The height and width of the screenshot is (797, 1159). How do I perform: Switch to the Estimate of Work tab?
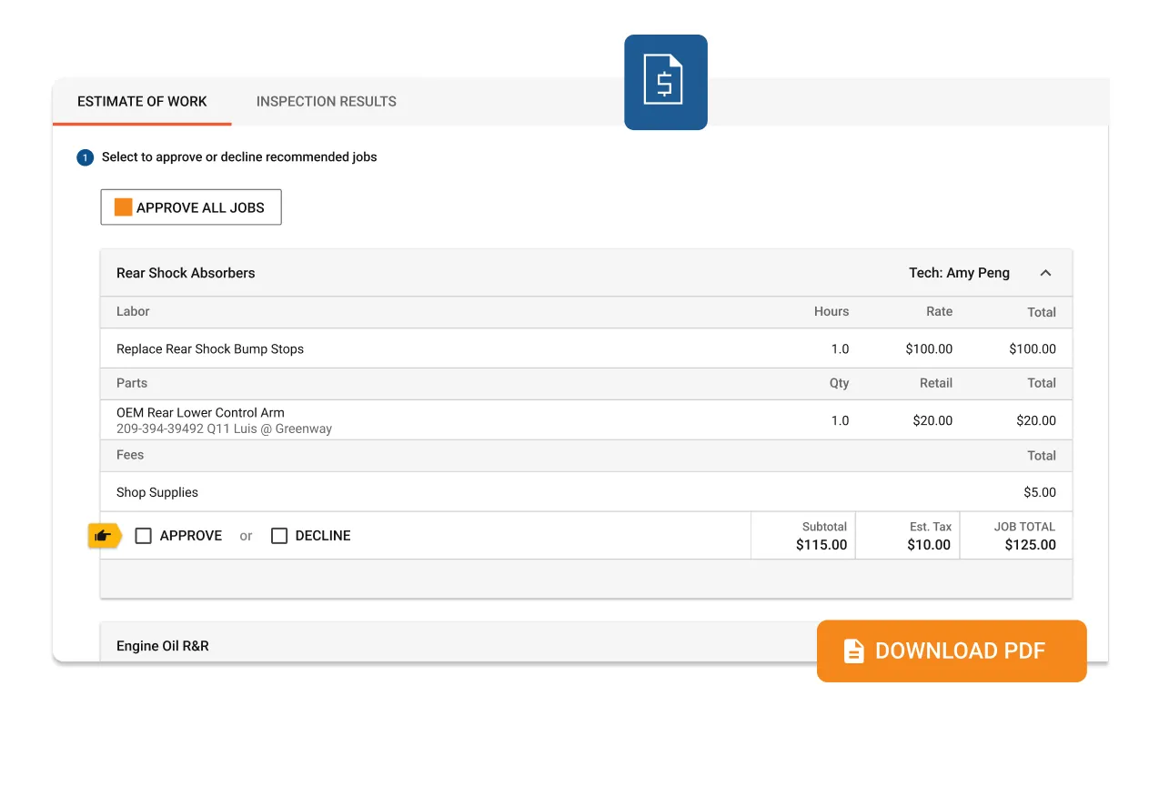tap(142, 102)
